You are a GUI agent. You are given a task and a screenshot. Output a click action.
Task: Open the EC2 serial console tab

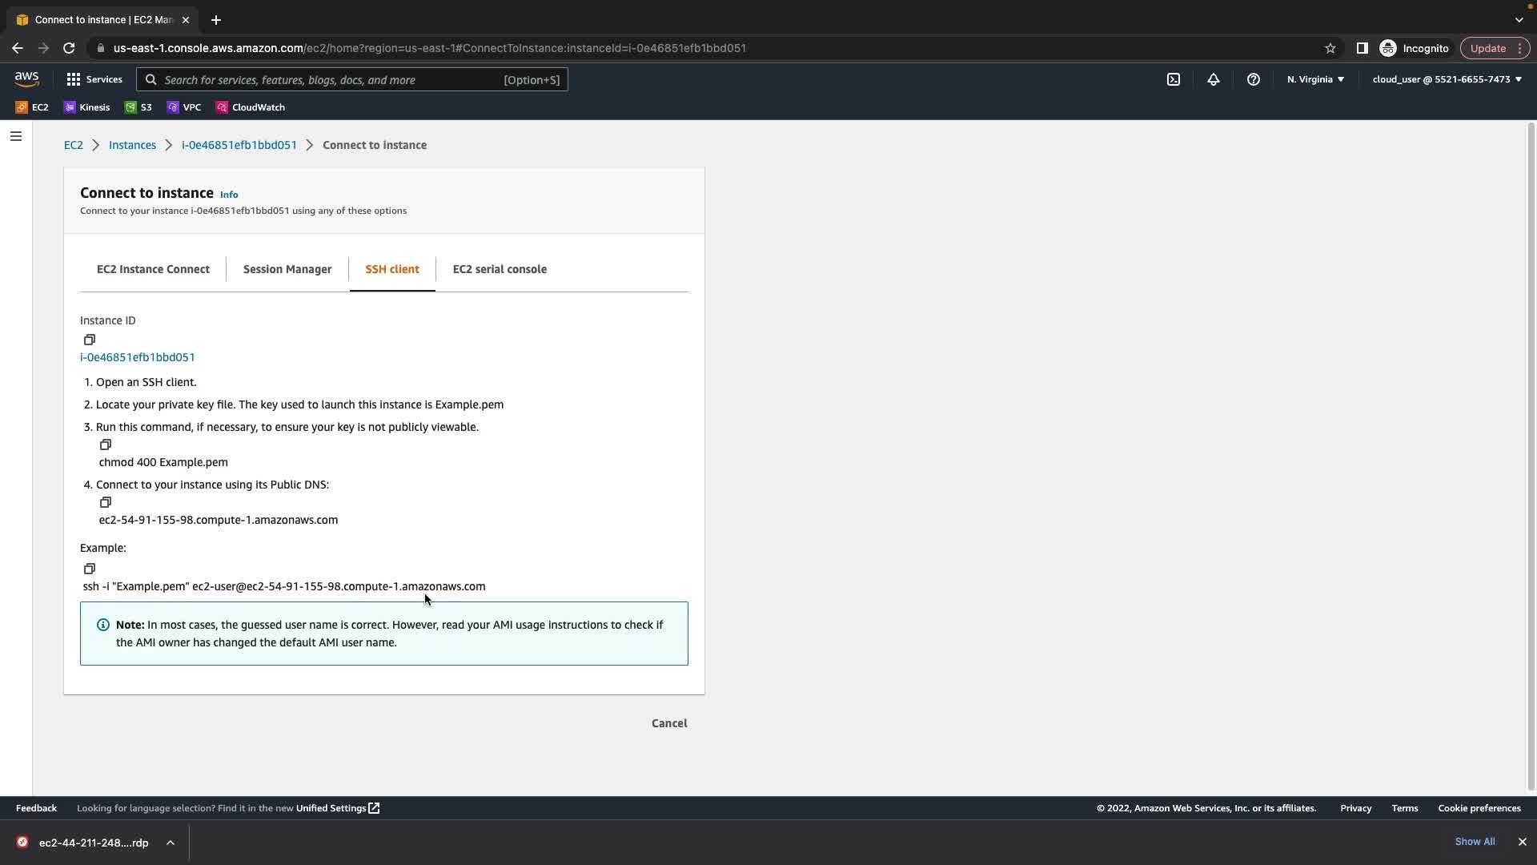pyautogui.click(x=500, y=269)
